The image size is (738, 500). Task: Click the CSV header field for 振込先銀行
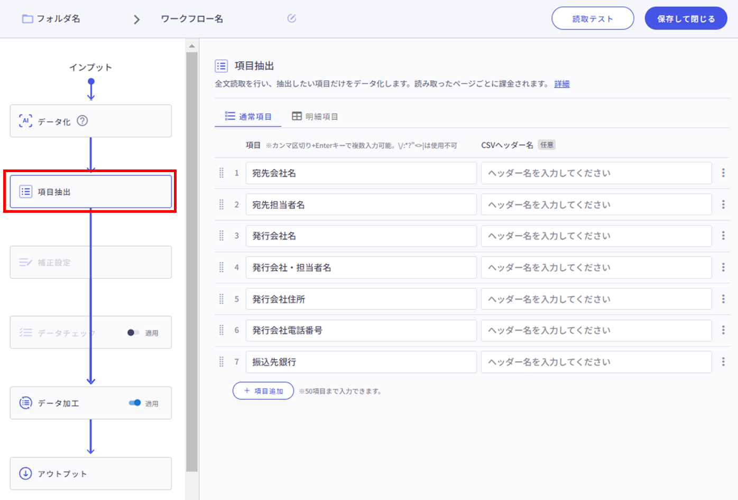(x=596, y=362)
